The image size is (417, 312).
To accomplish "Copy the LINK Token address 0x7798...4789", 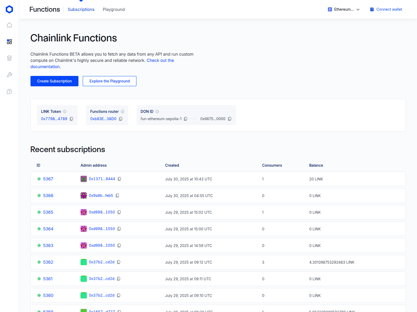I will click(x=71, y=119).
